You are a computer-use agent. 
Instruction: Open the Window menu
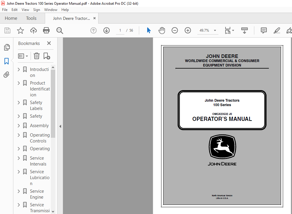(51, 10)
